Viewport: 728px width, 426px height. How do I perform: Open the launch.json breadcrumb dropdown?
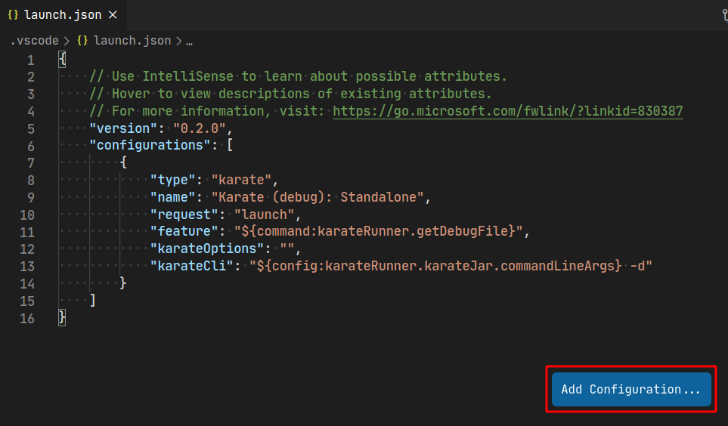point(132,41)
